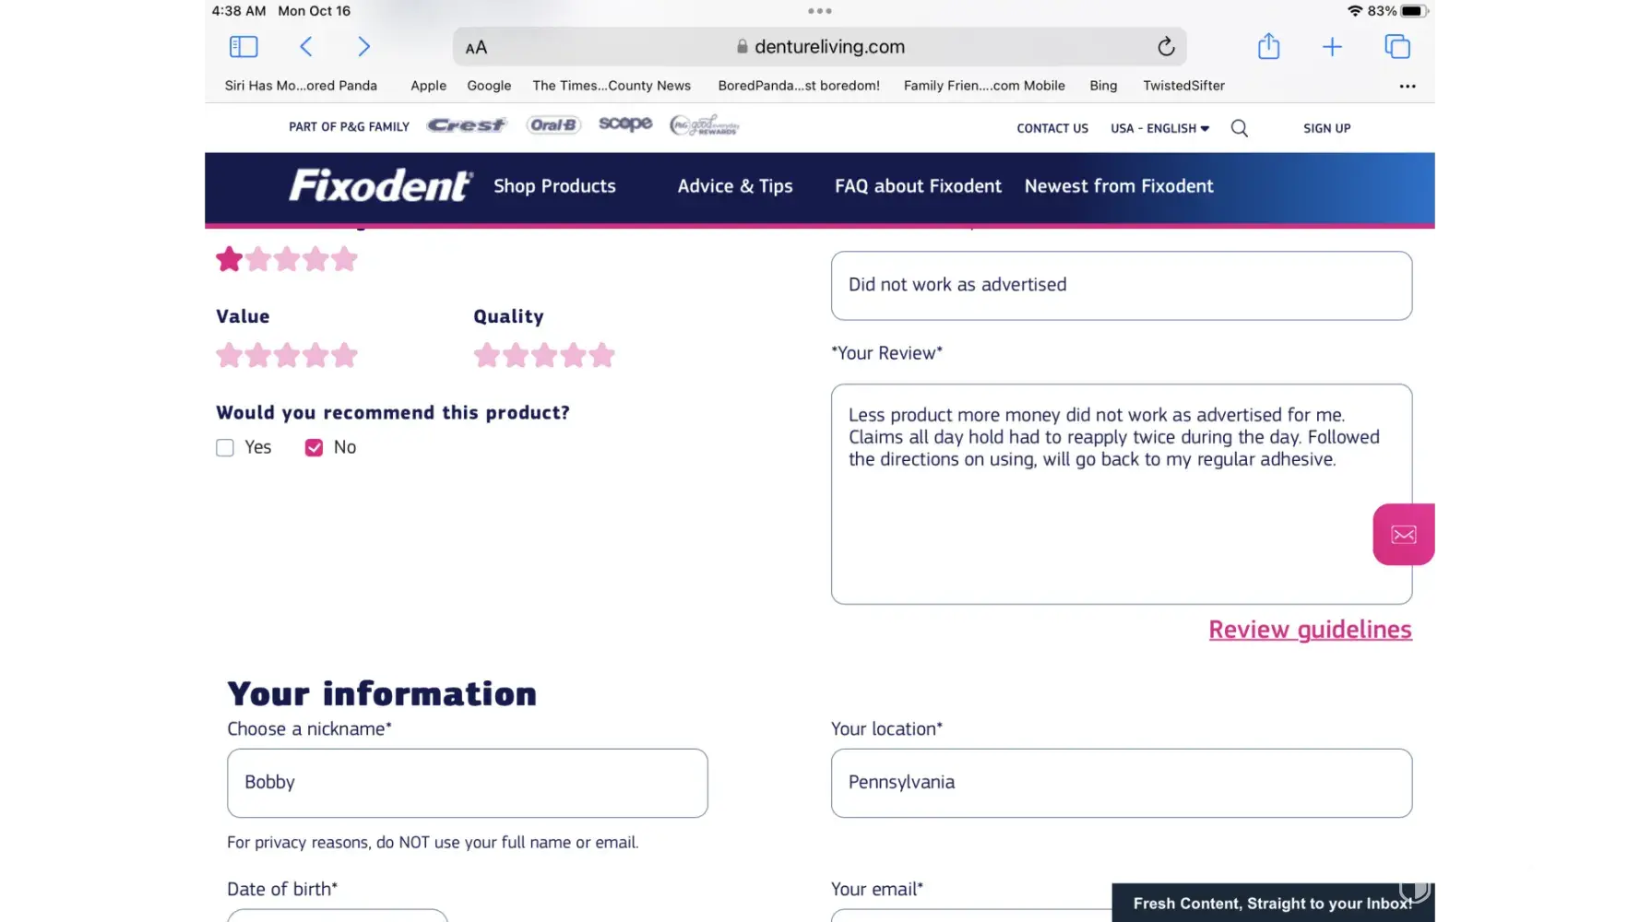This screenshot has height=922, width=1640.
Task: Open a new tab with plus icon
Action: (1332, 47)
